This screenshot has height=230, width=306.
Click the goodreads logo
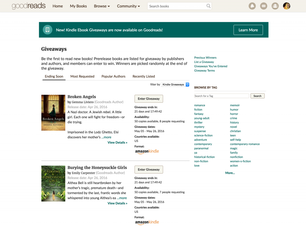click(29, 6)
